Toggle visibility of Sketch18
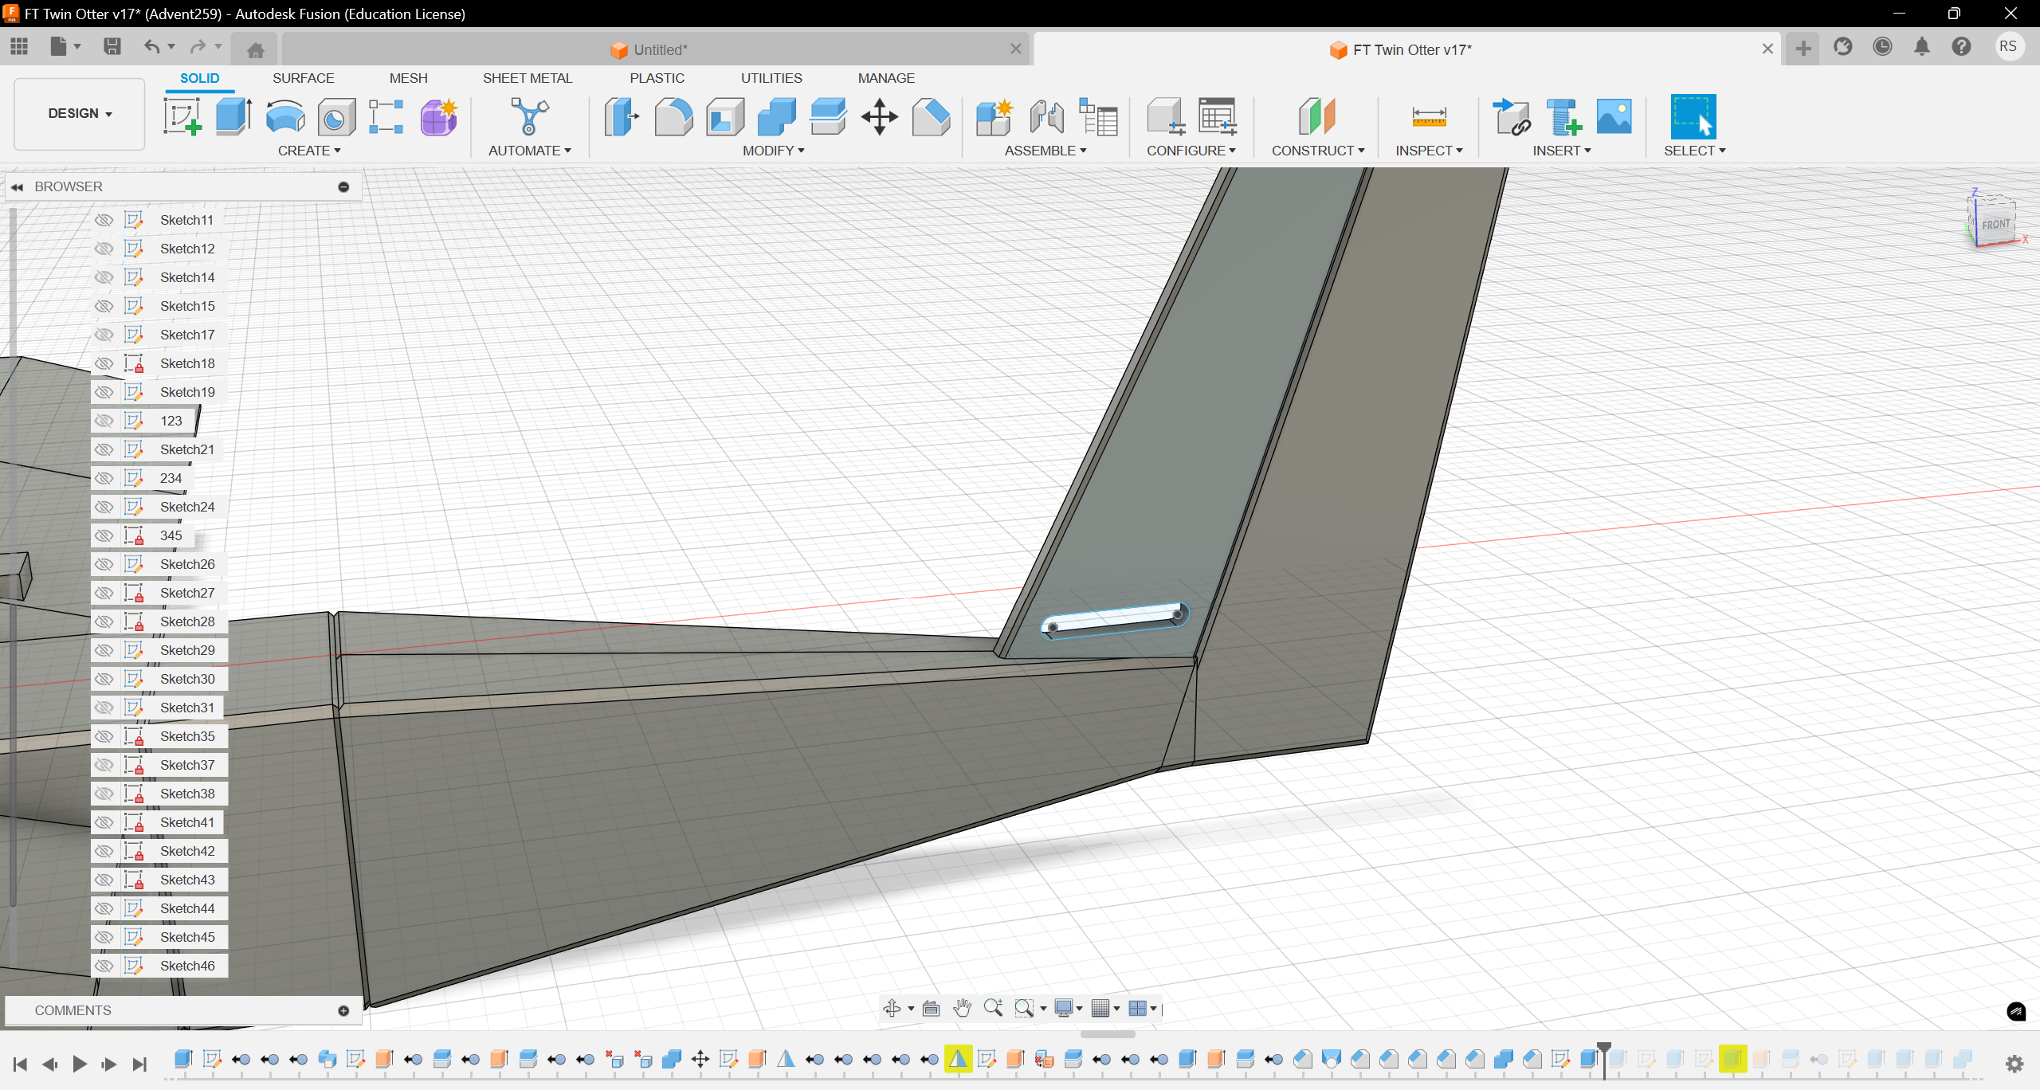Image resolution: width=2040 pixels, height=1090 pixels. click(x=104, y=363)
